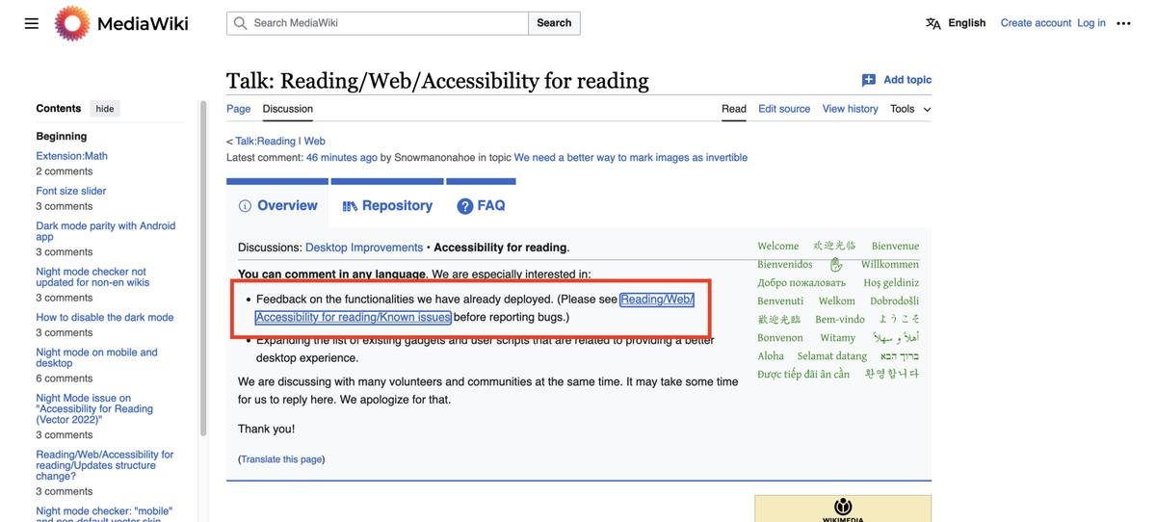The image size is (1156, 522).
Task: Click the Wikimedia logo thumbnail
Action: [x=842, y=509]
